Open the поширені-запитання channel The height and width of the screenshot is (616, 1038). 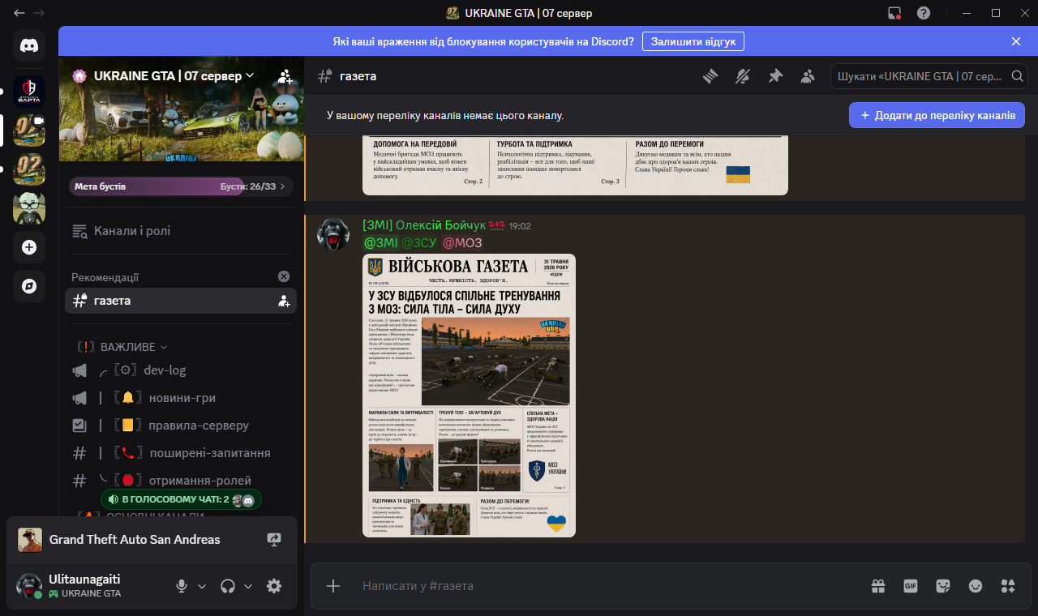click(181, 453)
